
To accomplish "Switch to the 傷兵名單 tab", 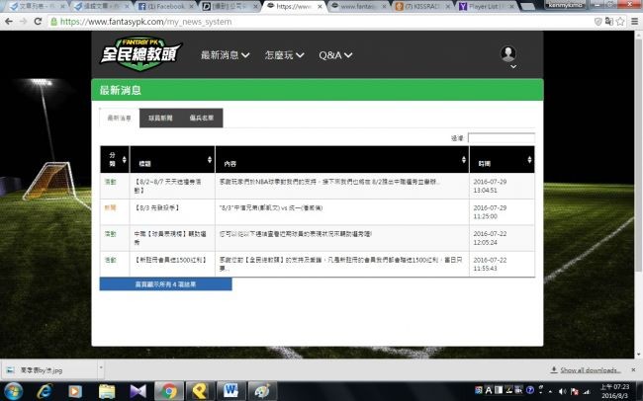I will click(x=202, y=118).
